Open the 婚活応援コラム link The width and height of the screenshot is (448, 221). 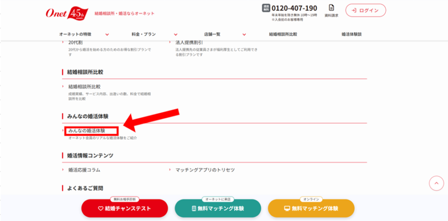[84, 170]
